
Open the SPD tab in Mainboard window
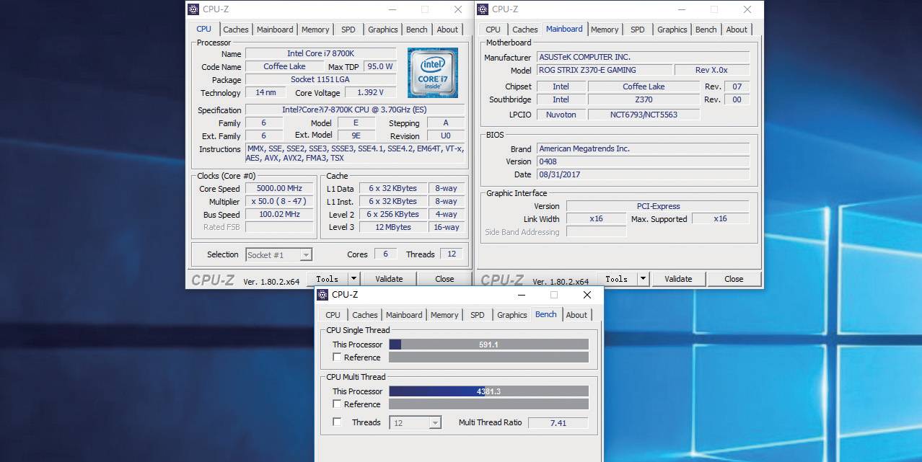637,30
